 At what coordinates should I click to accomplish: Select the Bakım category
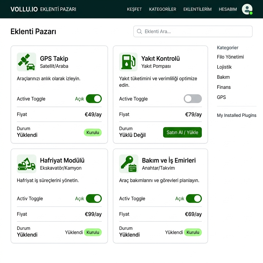click(x=223, y=77)
